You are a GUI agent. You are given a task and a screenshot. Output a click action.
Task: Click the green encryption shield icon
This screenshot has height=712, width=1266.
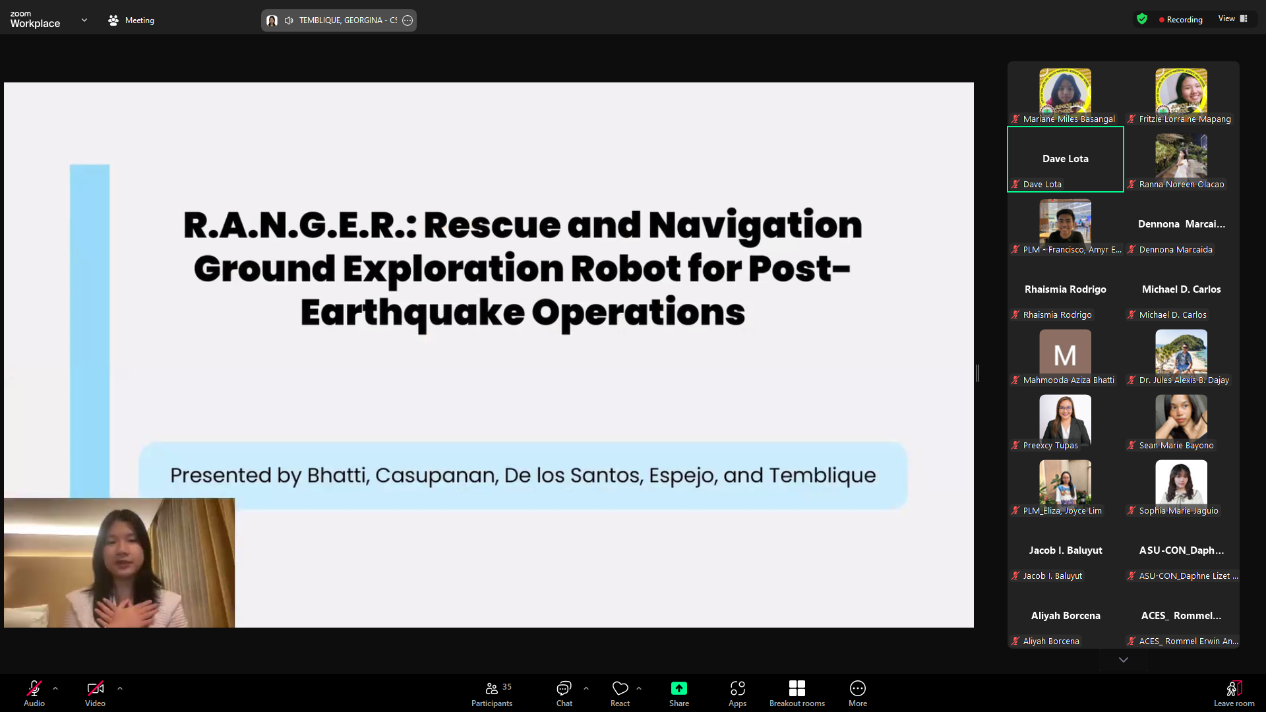click(x=1142, y=19)
